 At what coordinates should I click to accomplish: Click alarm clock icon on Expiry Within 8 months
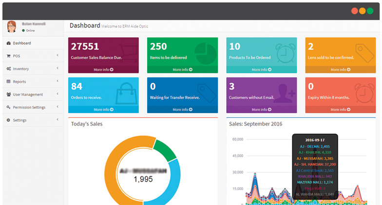[363, 92]
